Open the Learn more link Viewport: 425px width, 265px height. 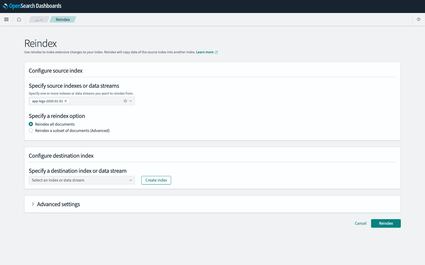click(205, 52)
